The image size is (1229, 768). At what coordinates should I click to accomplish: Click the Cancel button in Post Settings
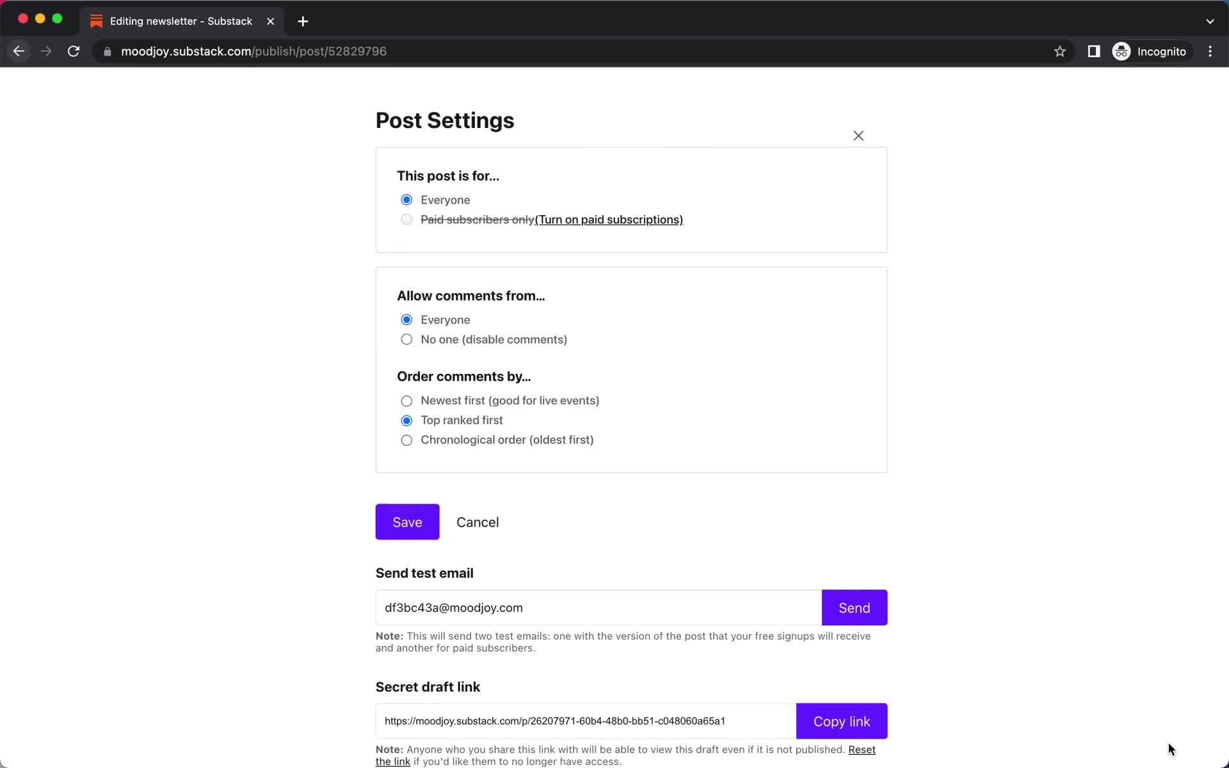tap(478, 521)
